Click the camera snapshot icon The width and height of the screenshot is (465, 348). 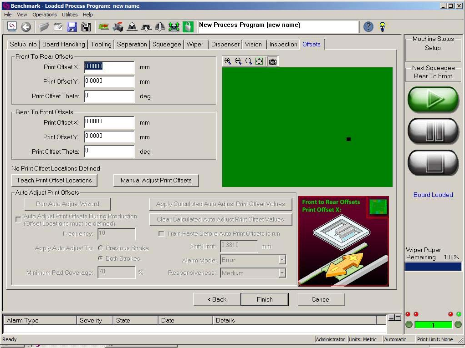pyautogui.click(x=272, y=61)
